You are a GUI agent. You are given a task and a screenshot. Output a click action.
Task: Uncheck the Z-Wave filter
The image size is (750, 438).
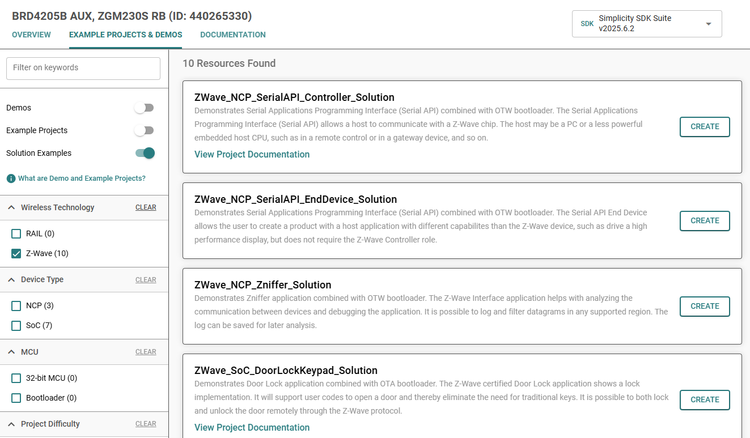coord(16,253)
